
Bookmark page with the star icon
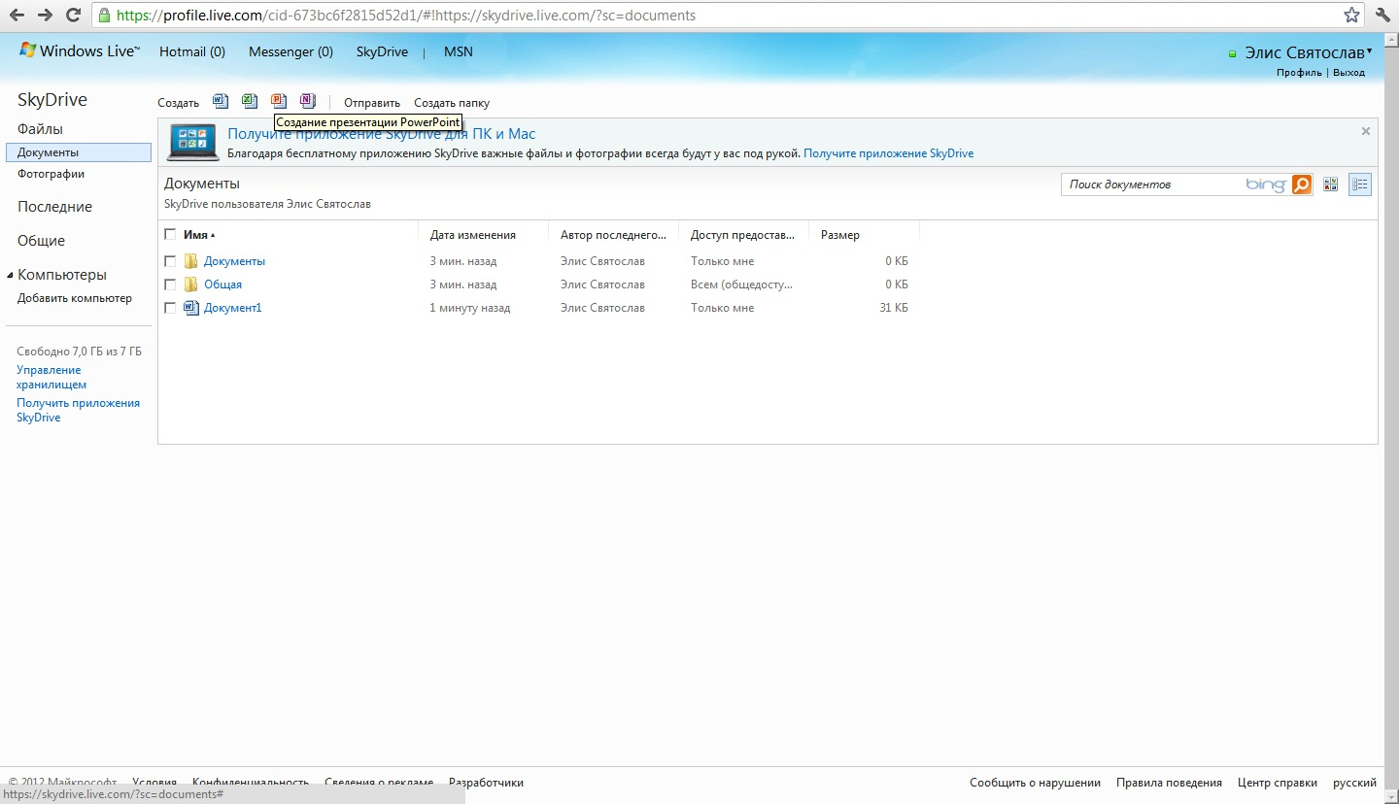(1351, 15)
